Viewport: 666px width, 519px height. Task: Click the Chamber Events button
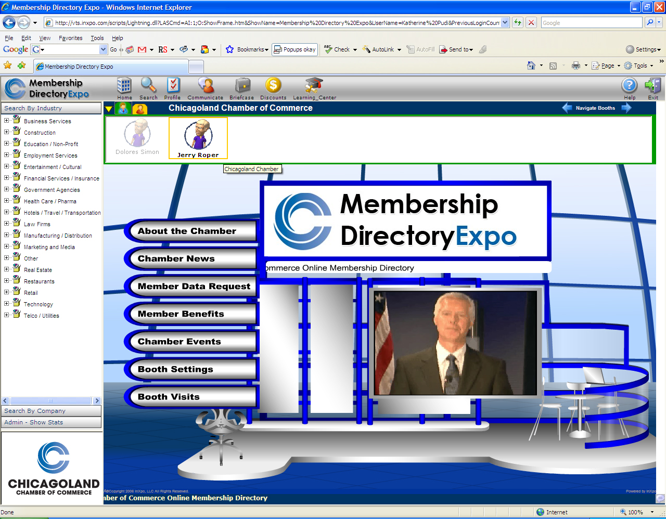click(x=191, y=341)
